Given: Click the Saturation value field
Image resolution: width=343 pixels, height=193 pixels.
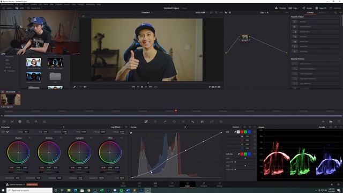Looking at the screenshot, I should click(x=101, y=178).
